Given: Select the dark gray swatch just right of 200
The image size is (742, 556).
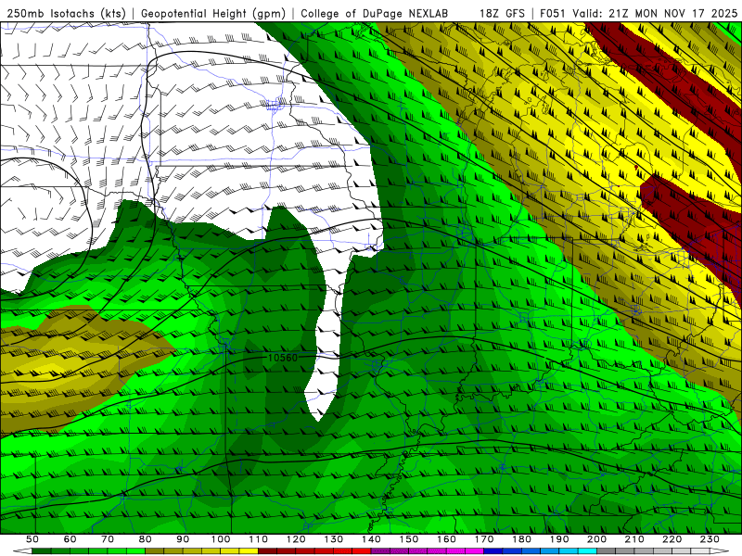Looking at the screenshot, I should pyautogui.click(x=606, y=551).
